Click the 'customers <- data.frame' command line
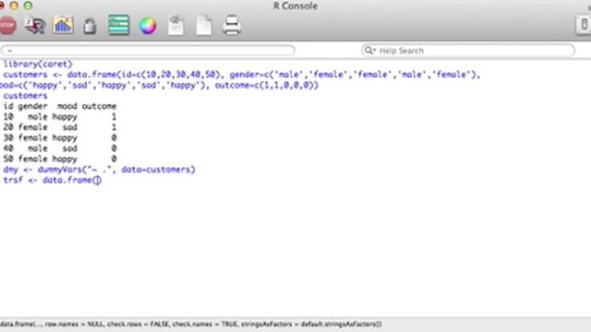This screenshot has width=591, height=332. pos(242,75)
